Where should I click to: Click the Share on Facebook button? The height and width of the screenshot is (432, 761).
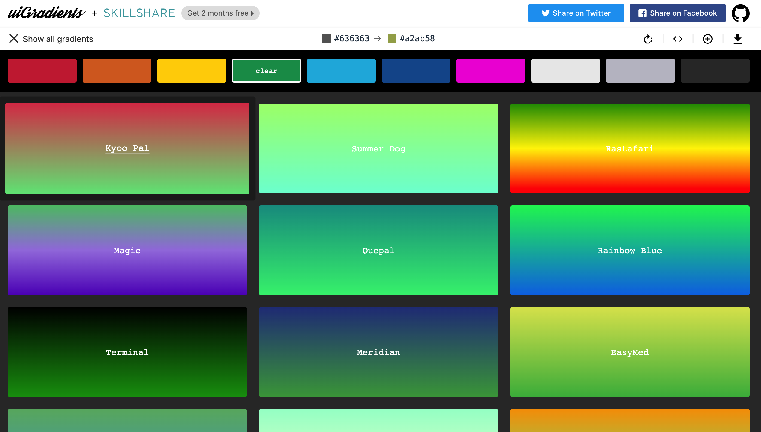[678, 13]
